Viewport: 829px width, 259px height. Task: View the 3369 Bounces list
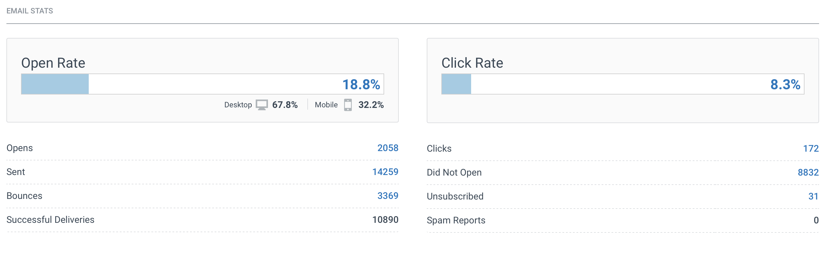(387, 196)
